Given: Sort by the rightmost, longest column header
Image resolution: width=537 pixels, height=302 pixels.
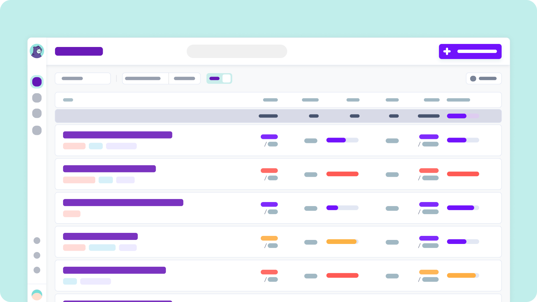Looking at the screenshot, I should [x=458, y=100].
